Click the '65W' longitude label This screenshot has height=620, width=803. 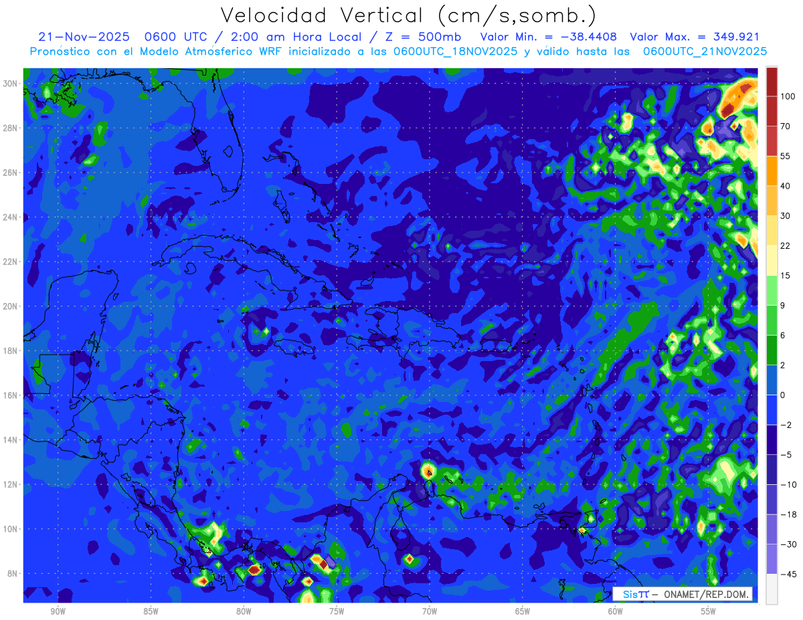click(523, 612)
